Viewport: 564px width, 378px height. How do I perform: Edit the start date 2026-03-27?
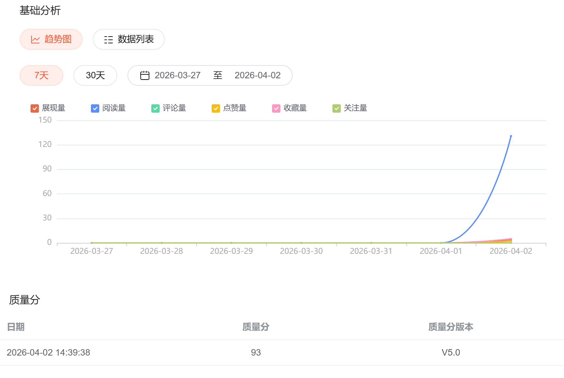[x=178, y=75]
